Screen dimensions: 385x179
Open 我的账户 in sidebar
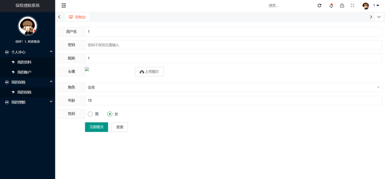tap(27, 72)
